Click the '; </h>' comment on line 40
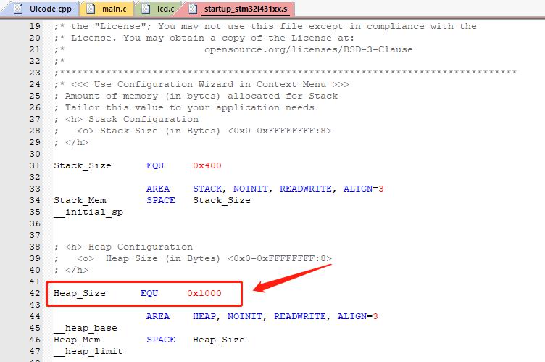 click(x=71, y=270)
